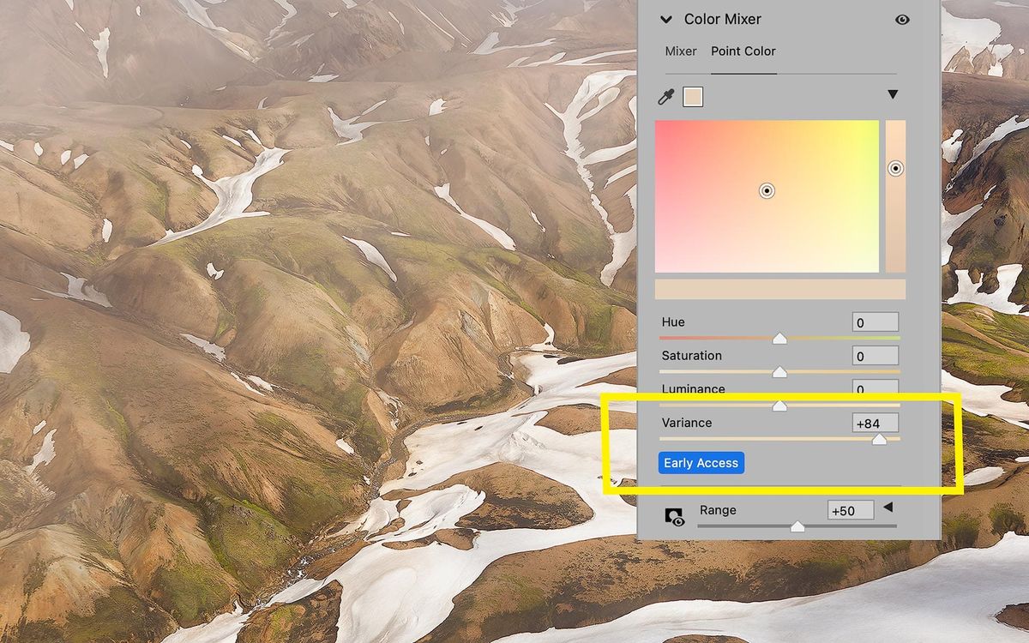The image size is (1029, 643).
Task: Click the Hue slider handle
Action: coord(779,338)
